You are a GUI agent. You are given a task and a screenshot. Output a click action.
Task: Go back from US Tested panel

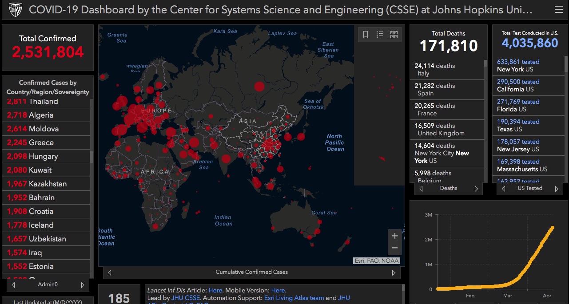click(503, 189)
